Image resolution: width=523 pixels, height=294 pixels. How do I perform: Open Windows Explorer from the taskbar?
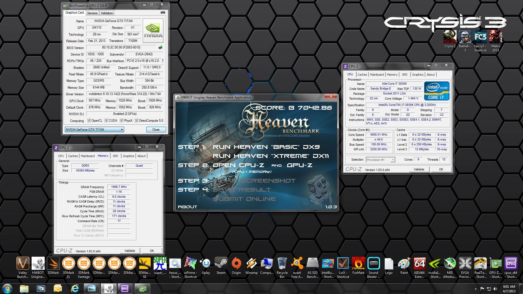coord(24,288)
